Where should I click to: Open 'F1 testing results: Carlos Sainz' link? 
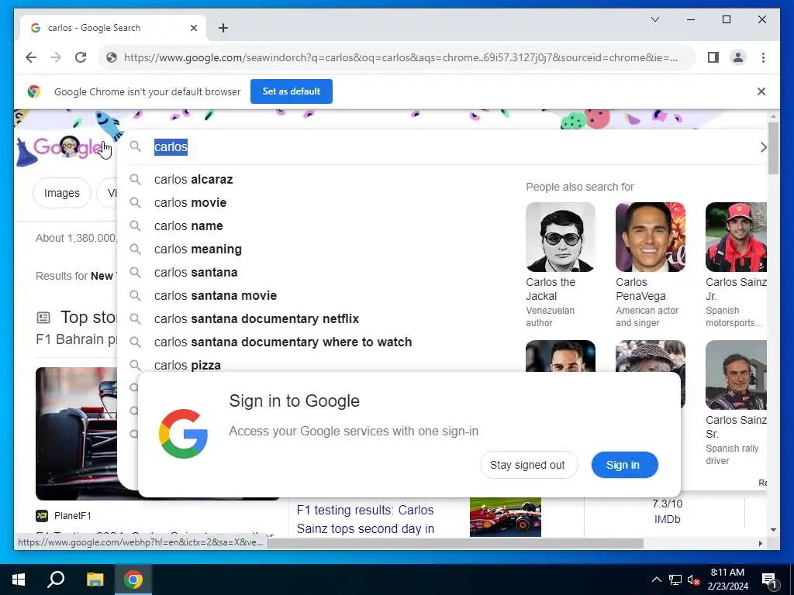point(365,519)
